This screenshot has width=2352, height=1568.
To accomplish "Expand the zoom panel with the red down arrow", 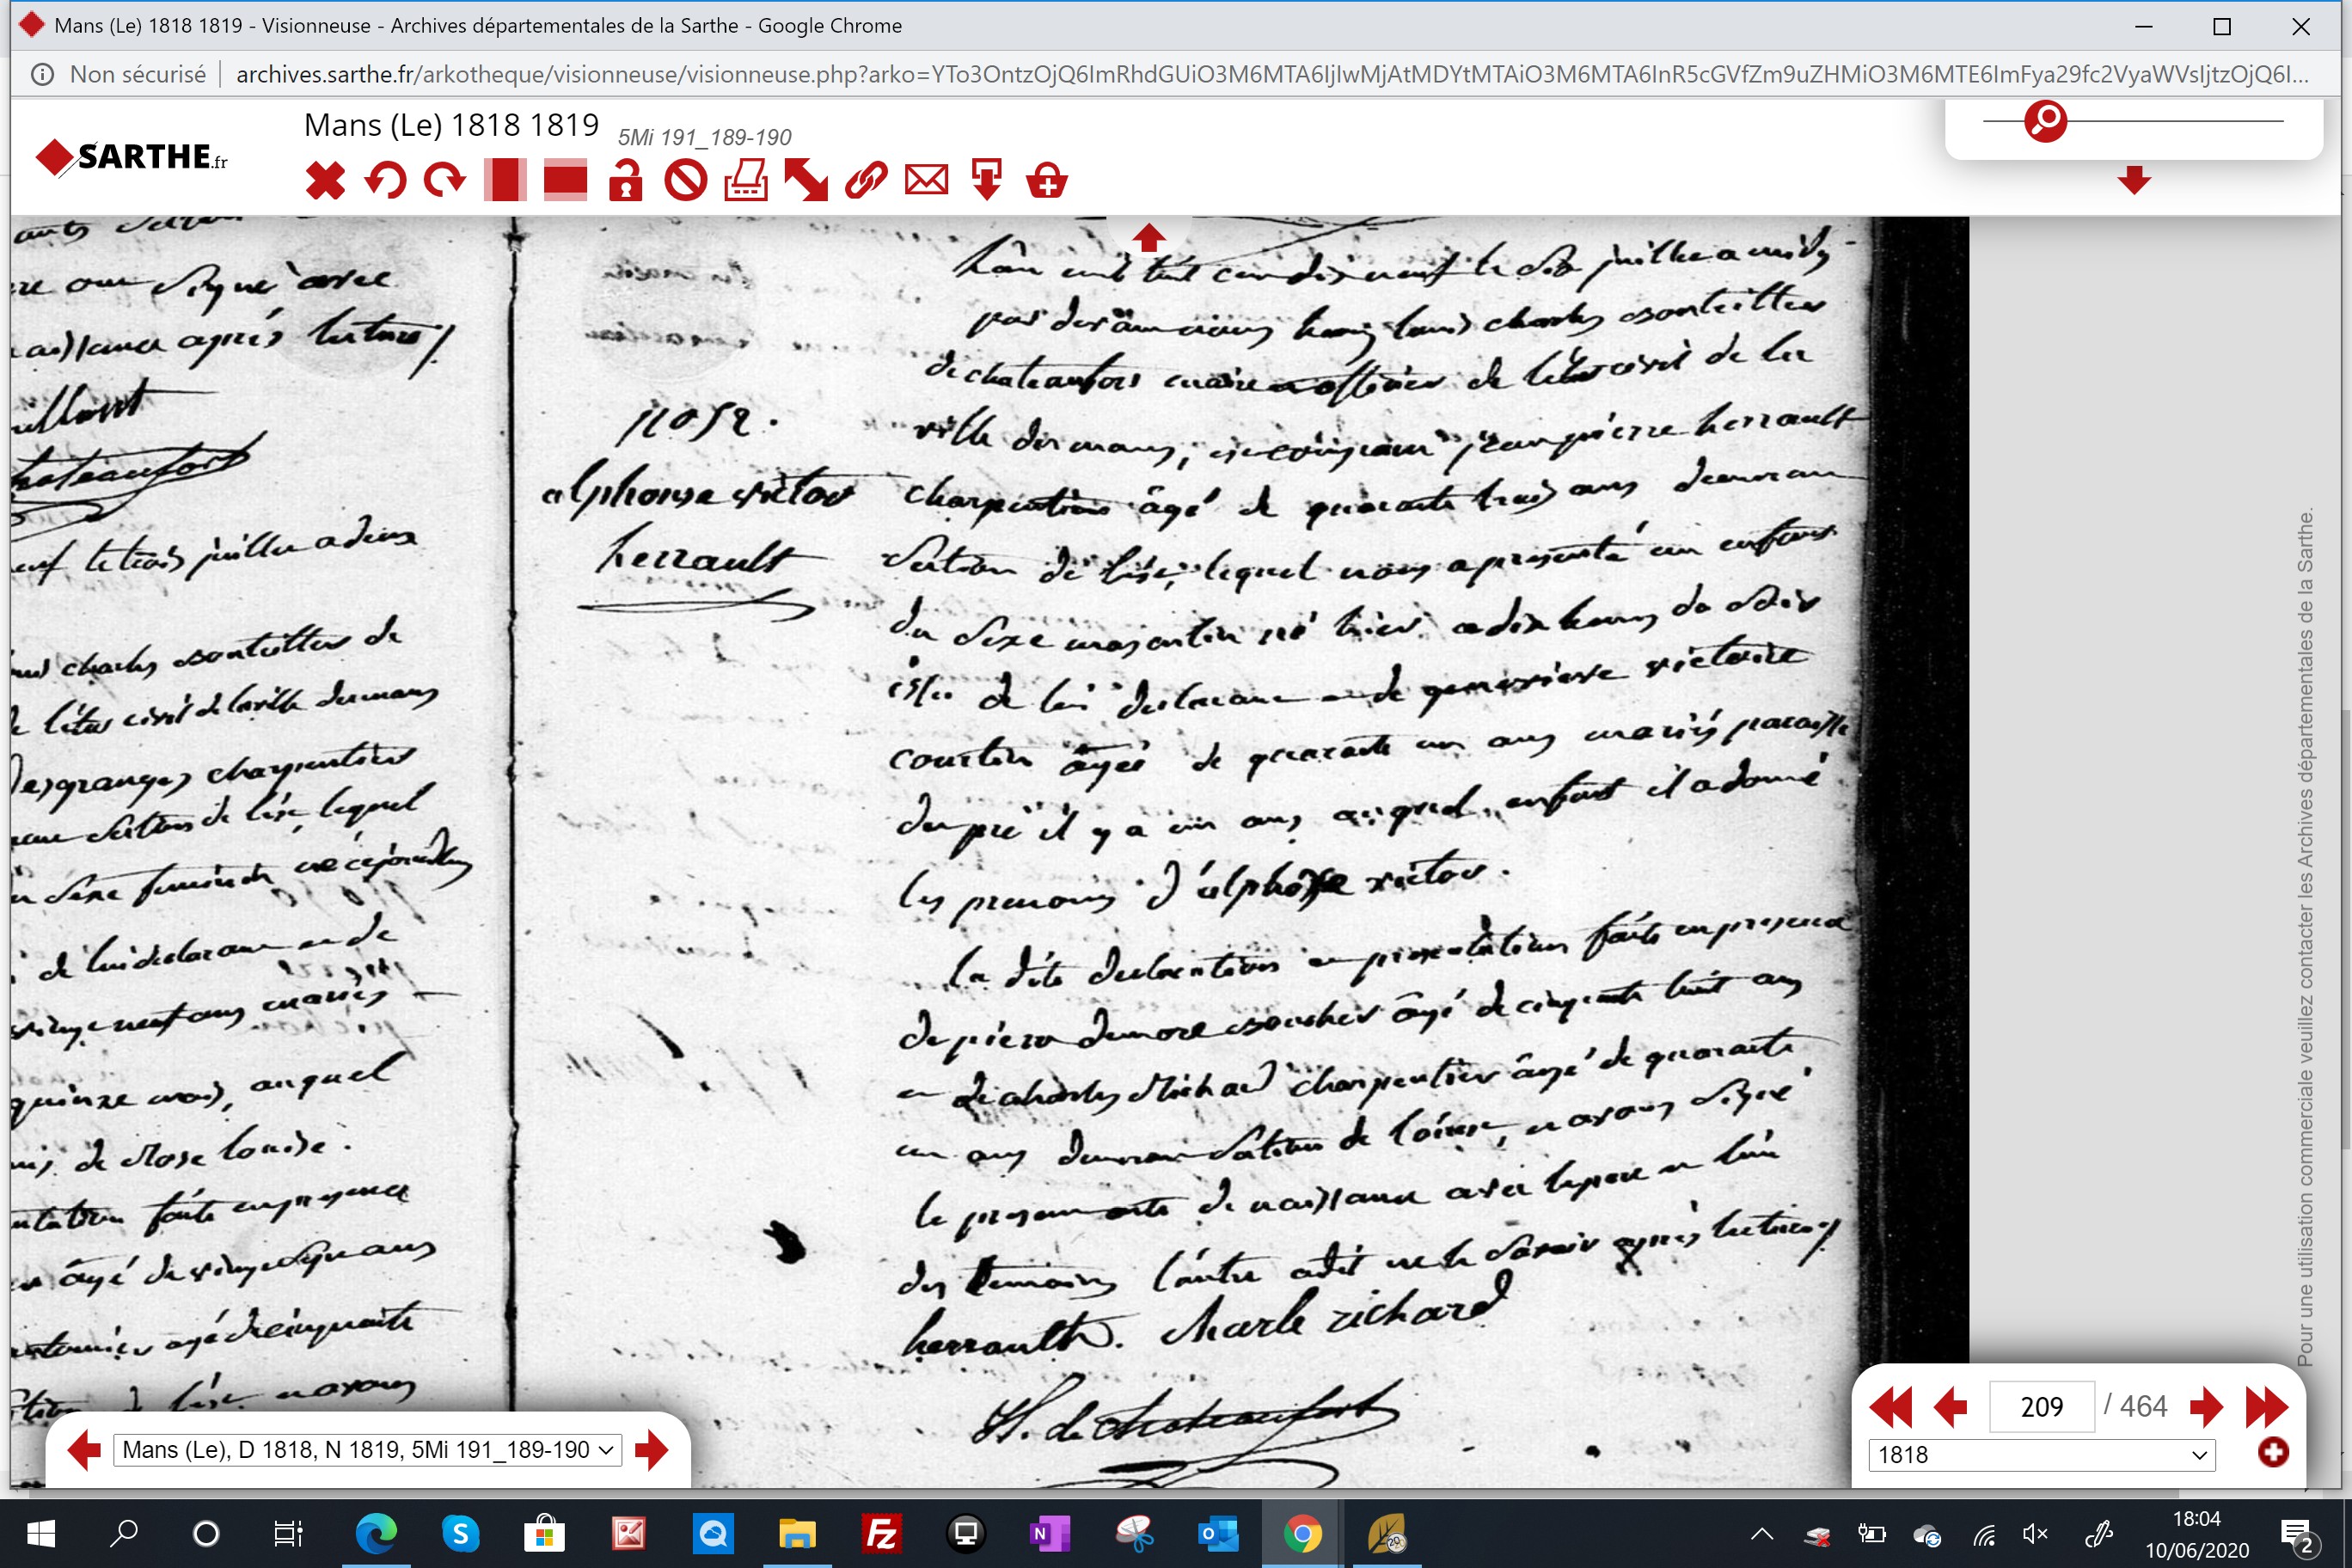I will point(2134,180).
